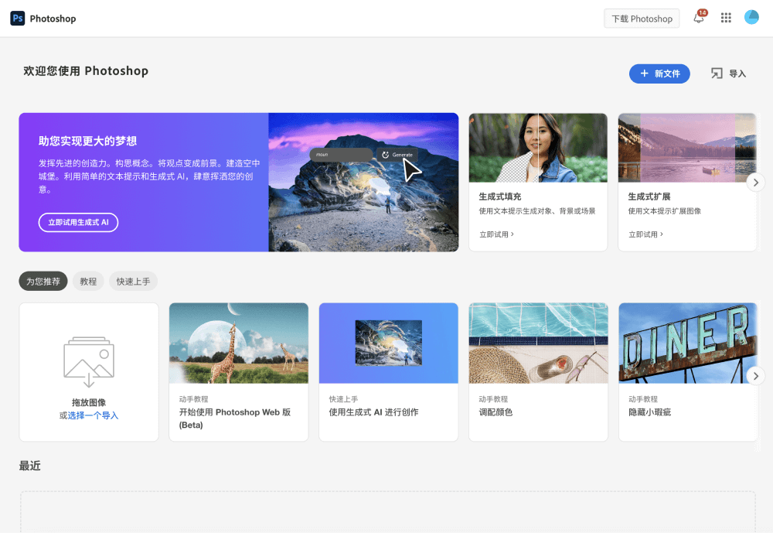
Task: Click the drag-and-drop image placeholder icon
Action: 89,361
